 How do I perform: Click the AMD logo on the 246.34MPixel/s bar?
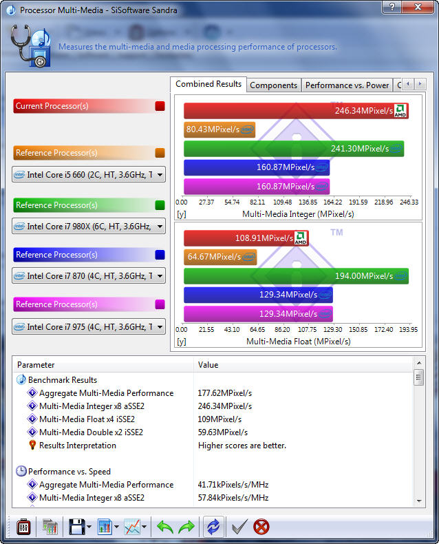[400, 111]
